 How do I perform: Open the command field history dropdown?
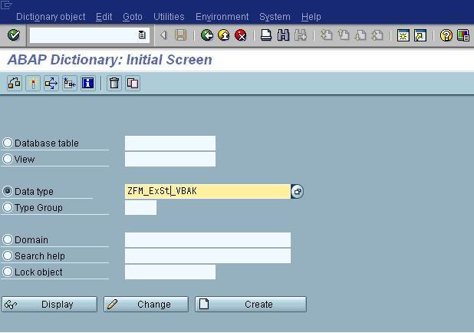coord(142,35)
